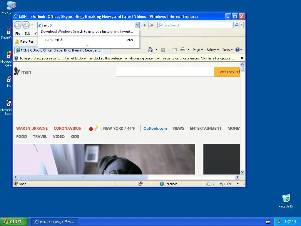The width and height of the screenshot is (301, 226).
Task: Click the red weather alert icon
Action: coord(91,129)
